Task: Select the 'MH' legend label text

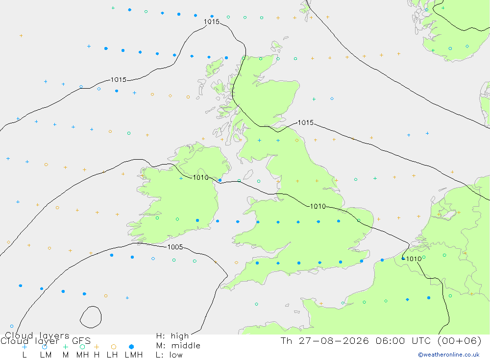Action: pyautogui.click(x=82, y=355)
